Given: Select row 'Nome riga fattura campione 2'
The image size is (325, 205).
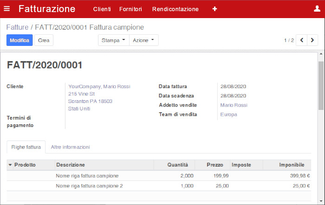Looking at the screenshot, I should pos(159,186).
